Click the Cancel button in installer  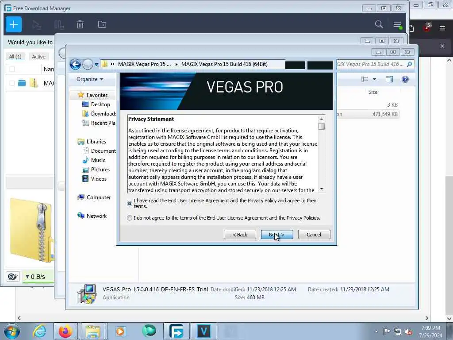point(314,235)
